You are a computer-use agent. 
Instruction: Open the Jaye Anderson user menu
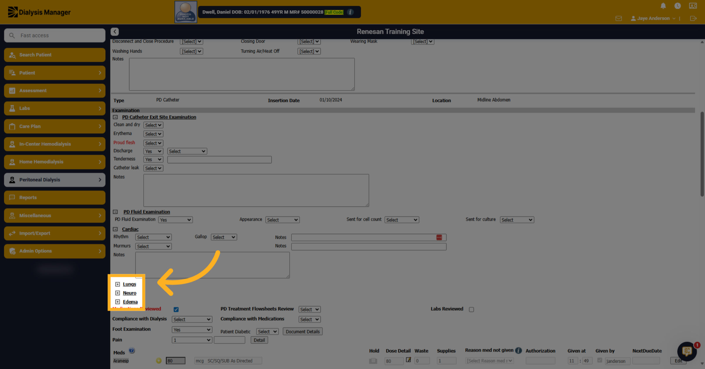pyautogui.click(x=653, y=18)
